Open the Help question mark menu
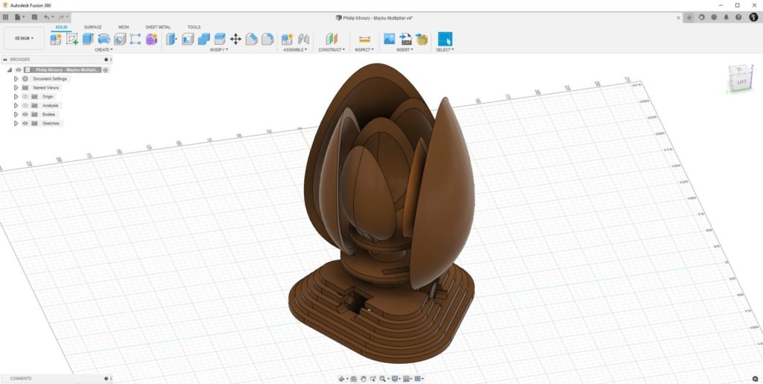The height and width of the screenshot is (384, 763). point(738,17)
